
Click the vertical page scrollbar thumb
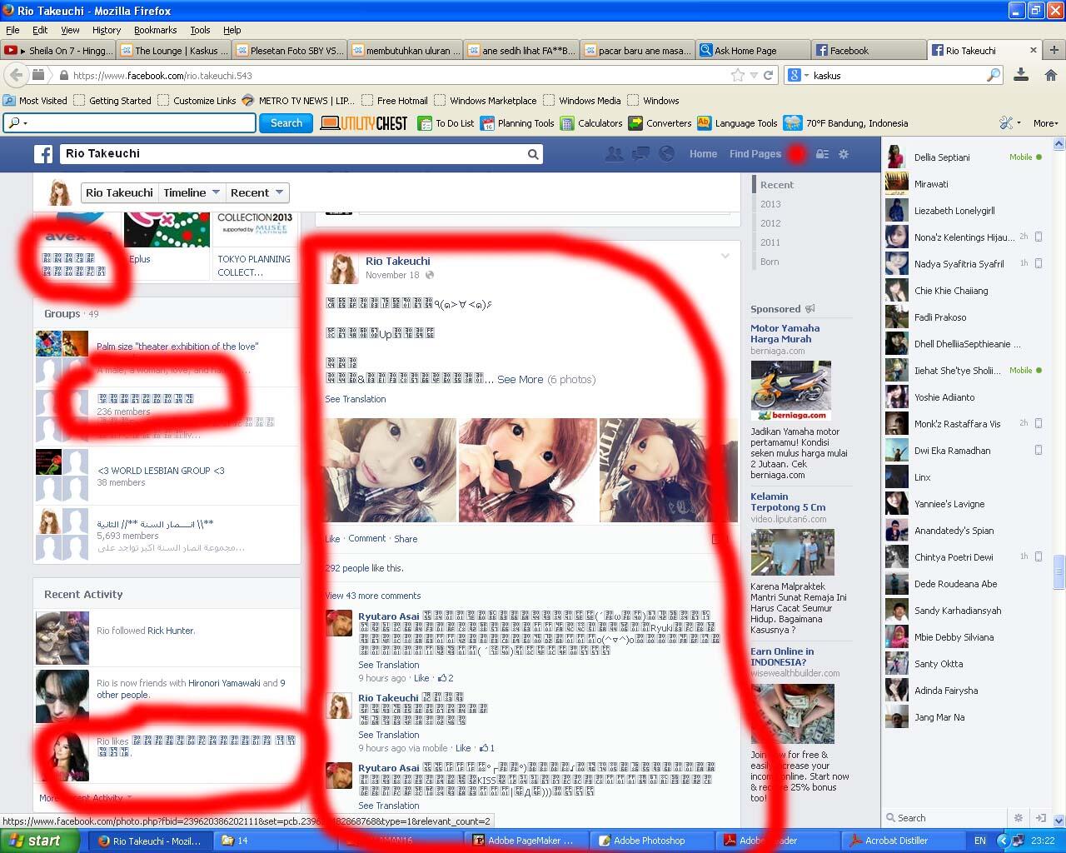coord(1059,571)
